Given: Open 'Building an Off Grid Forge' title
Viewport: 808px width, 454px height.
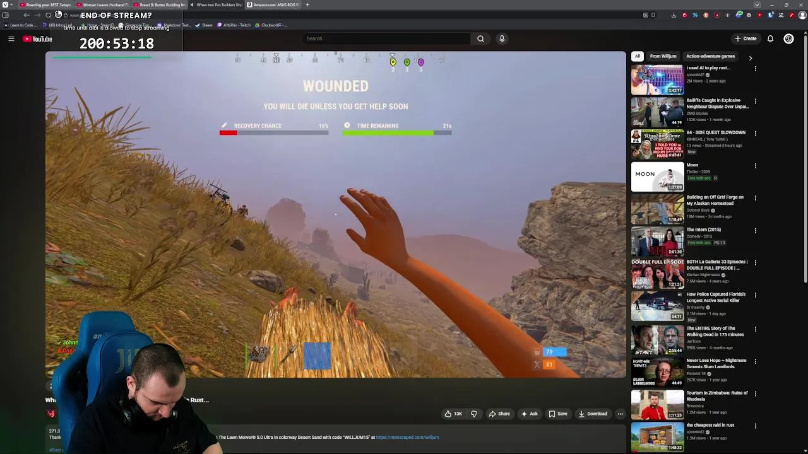Looking at the screenshot, I should (715, 201).
